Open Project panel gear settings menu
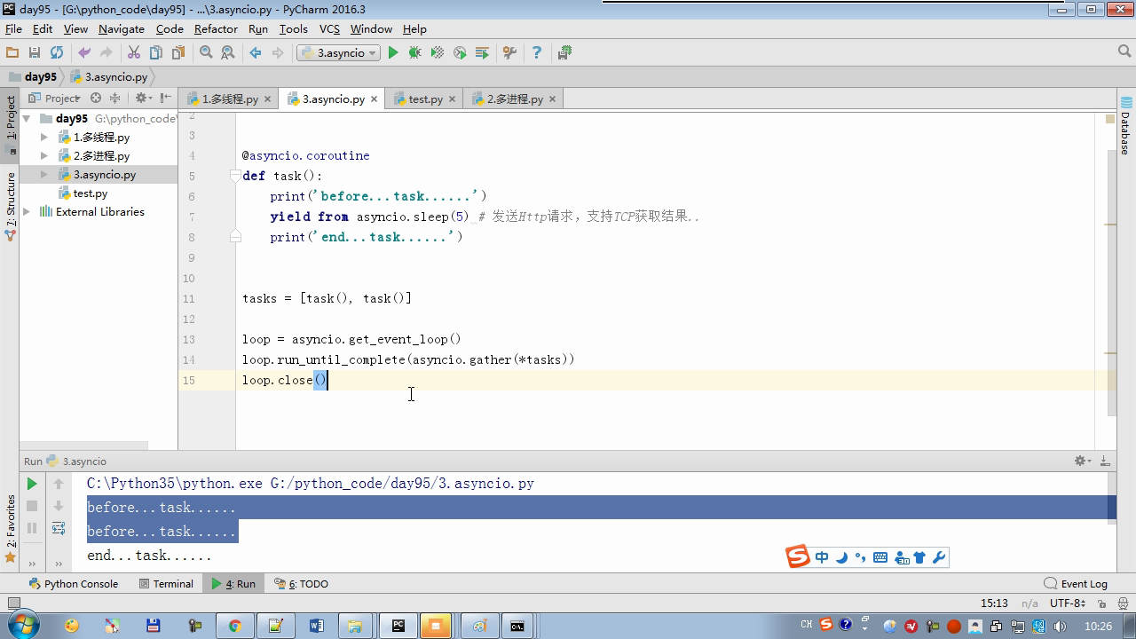This screenshot has width=1136, height=639. (x=143, y=99)
